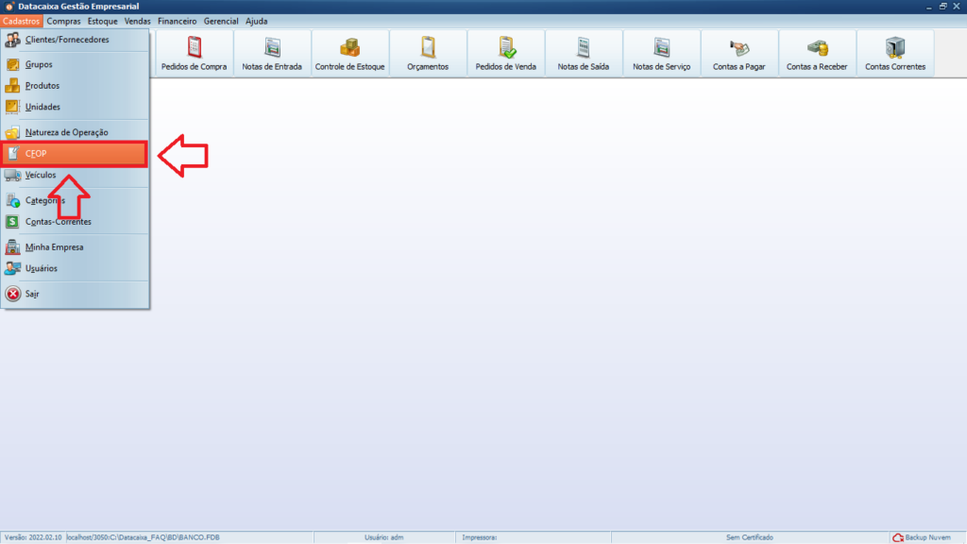Open Pedidos de Venda in the toolbar
Viewport: 967px width, 544px height.
tap(505, 54)
